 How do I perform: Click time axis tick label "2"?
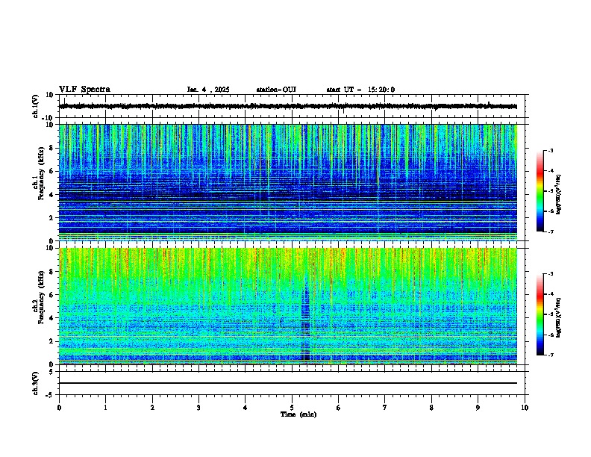[x=152, y=408]
